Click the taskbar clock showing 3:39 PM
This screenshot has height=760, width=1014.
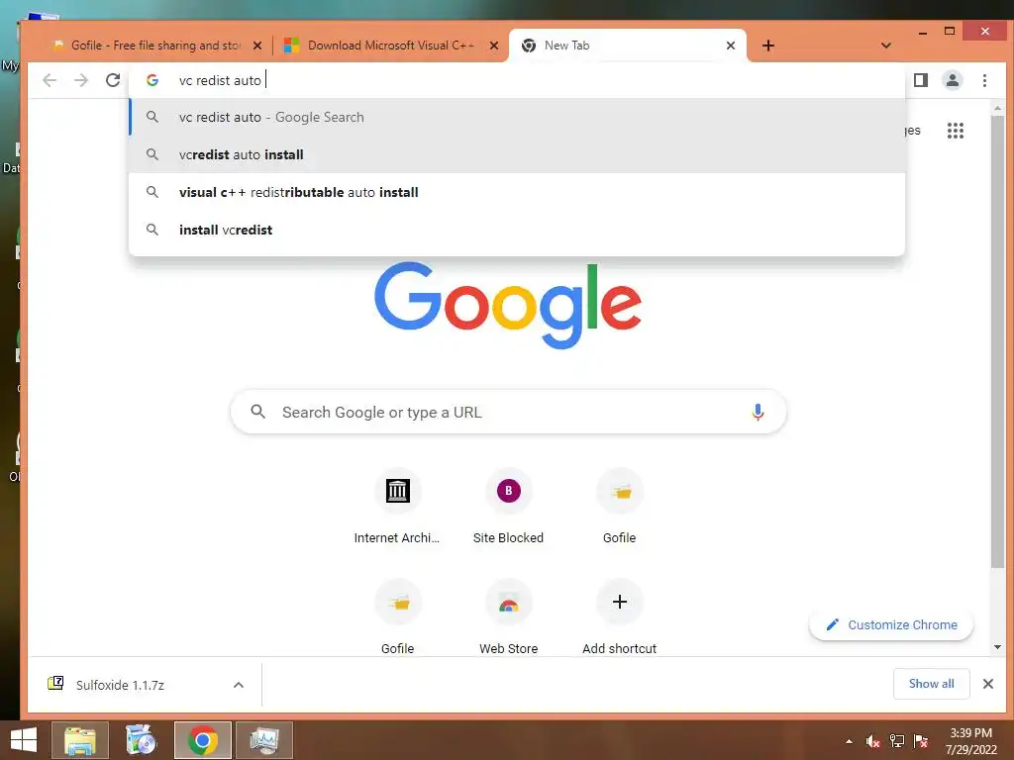coord(970,741)
